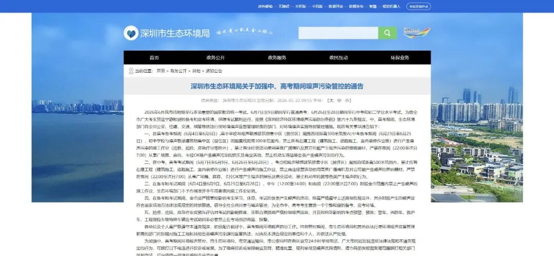
Task: Open the 政务公开 main navigation tab
Action: (215, 57)
